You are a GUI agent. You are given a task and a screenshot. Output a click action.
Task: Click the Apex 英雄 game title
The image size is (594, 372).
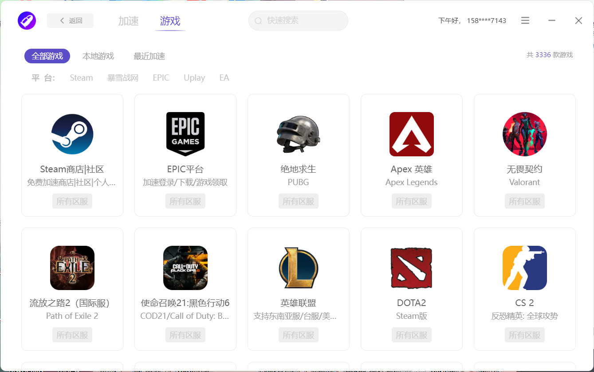coord(412,169)
